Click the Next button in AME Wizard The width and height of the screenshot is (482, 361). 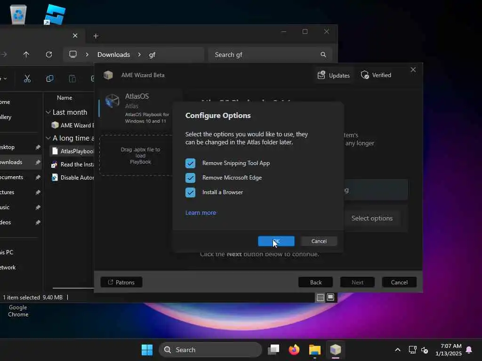click(357, 282)
